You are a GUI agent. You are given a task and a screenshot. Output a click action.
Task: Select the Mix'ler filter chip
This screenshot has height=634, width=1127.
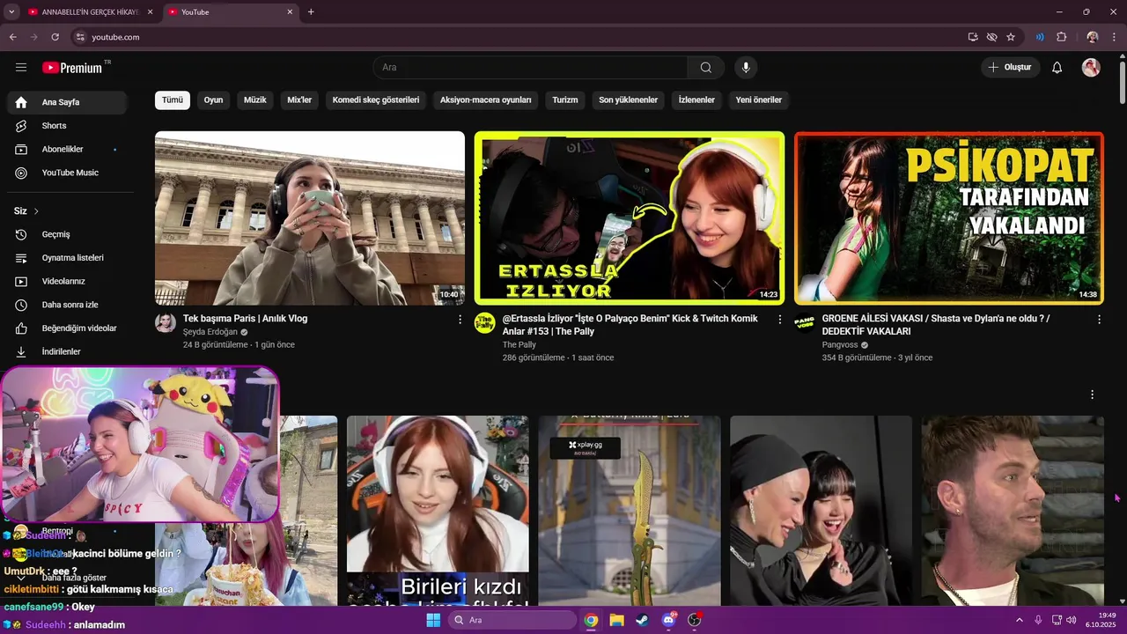click(x=299, y=100)
